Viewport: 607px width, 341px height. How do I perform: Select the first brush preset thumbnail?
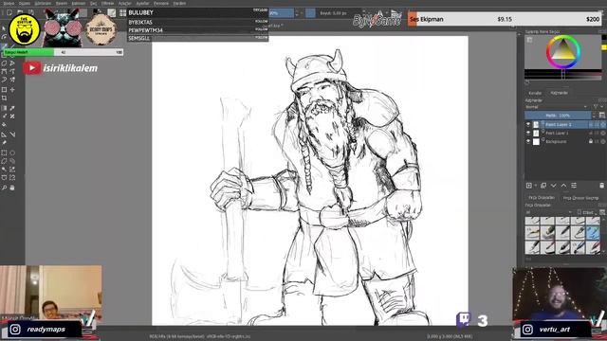pos(532,221)
